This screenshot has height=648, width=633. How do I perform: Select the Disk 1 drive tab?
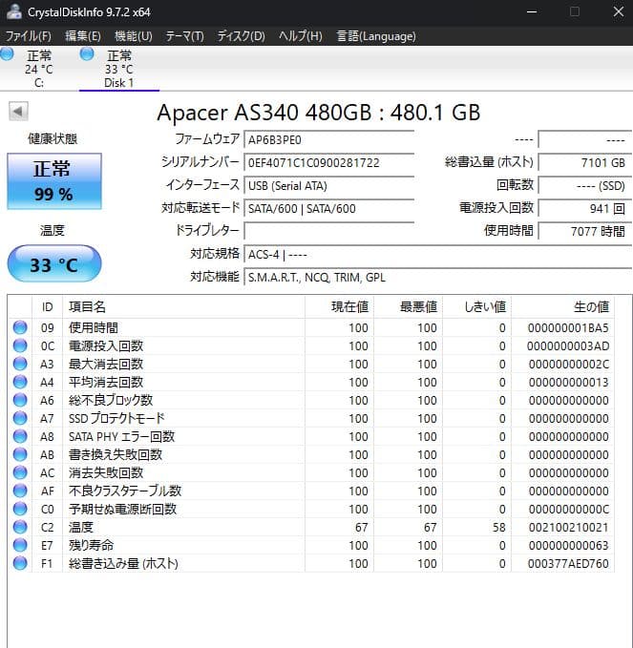click(x=119, y=68)
